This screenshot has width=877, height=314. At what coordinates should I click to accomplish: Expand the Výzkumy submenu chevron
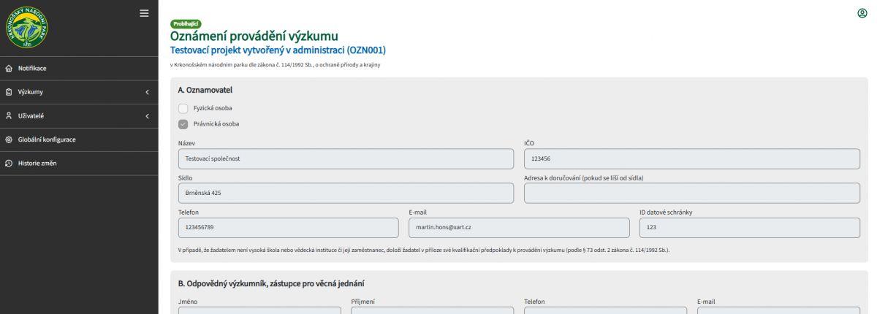pyautogui.click(x=147, y=92)
